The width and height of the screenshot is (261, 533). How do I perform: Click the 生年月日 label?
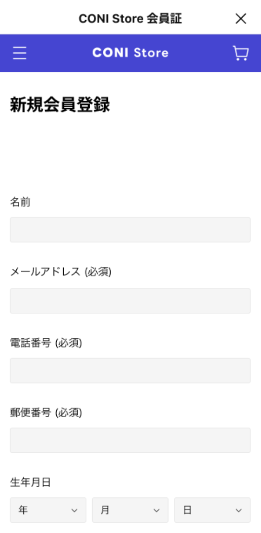point(31,482)
